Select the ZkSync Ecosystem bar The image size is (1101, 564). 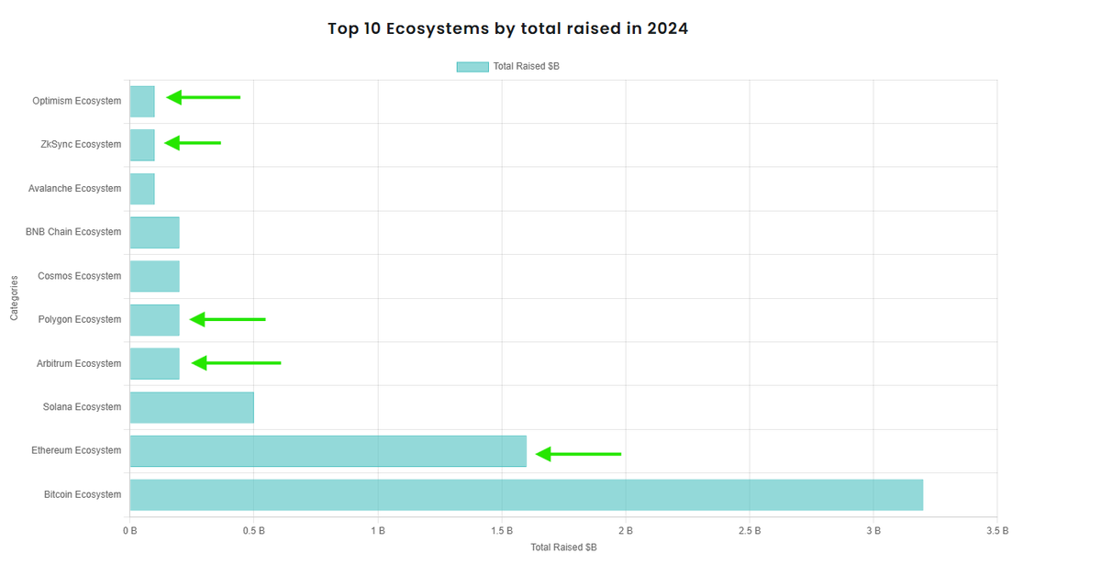point(141,144)
